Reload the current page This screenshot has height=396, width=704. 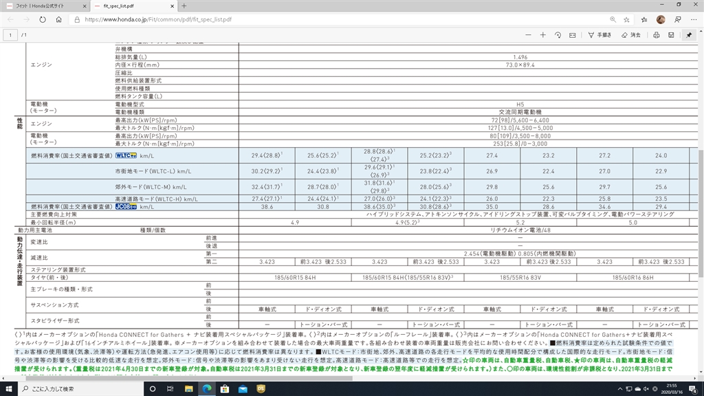43,20
